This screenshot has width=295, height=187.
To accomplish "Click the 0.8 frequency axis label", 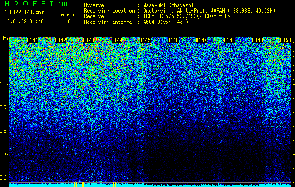I will coord(4,131).
